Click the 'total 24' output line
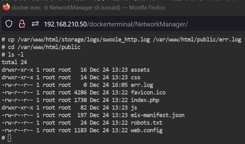Image resolution: width=245 pixels, height=144 pixels. tap(14, 62)
